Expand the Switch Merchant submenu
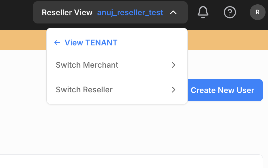Viewport: 268px width, 168px height. (117, 65)
